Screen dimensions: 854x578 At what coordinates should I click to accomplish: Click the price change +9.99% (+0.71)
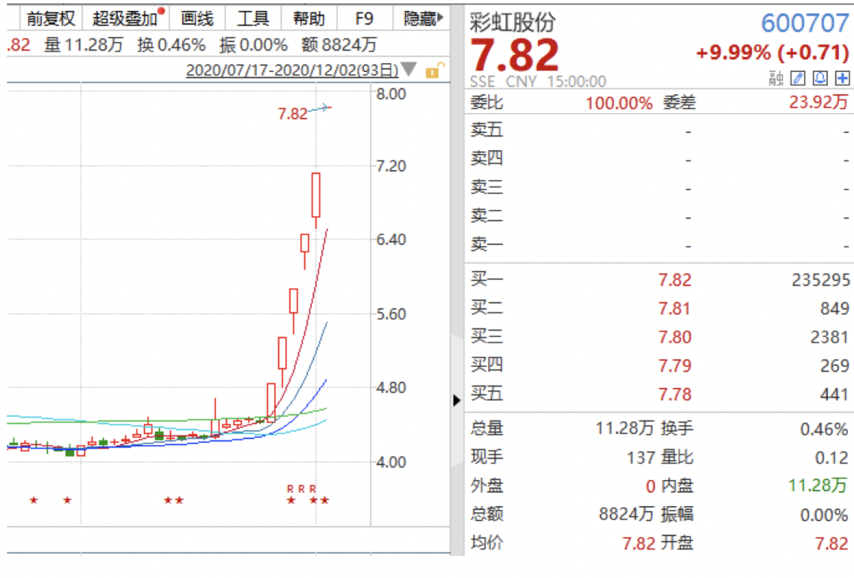coord(773,53)
